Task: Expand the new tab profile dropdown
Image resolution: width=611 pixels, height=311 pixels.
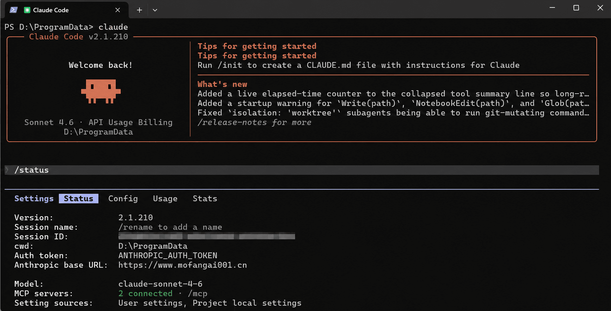Action: click(x=155, y=10)
